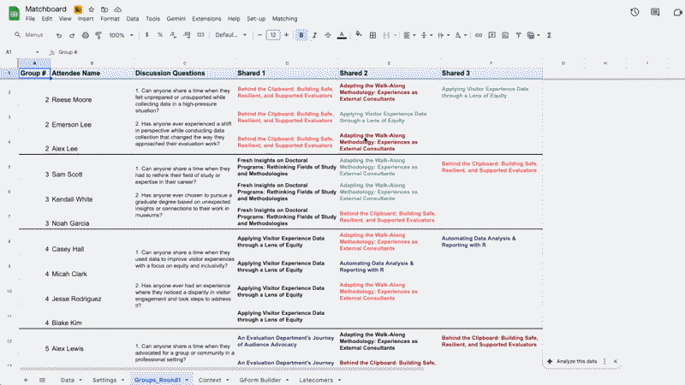Open the Insert menu
The image size is (685, 385).
(86, 19)
